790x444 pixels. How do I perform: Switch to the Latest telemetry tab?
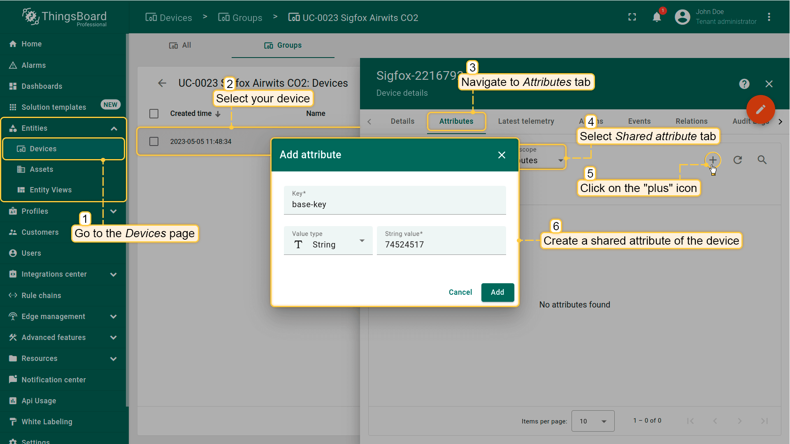(526, 121)
